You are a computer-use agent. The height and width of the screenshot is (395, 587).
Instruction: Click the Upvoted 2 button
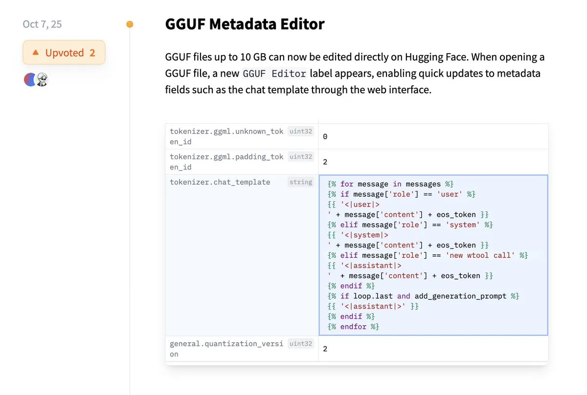tap(64, 52)
